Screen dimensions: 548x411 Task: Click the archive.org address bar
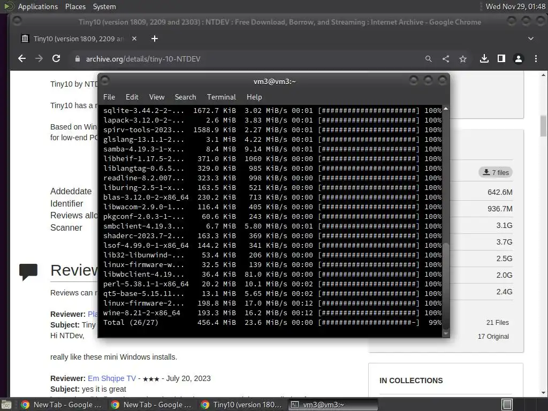[x=245, y=59]
